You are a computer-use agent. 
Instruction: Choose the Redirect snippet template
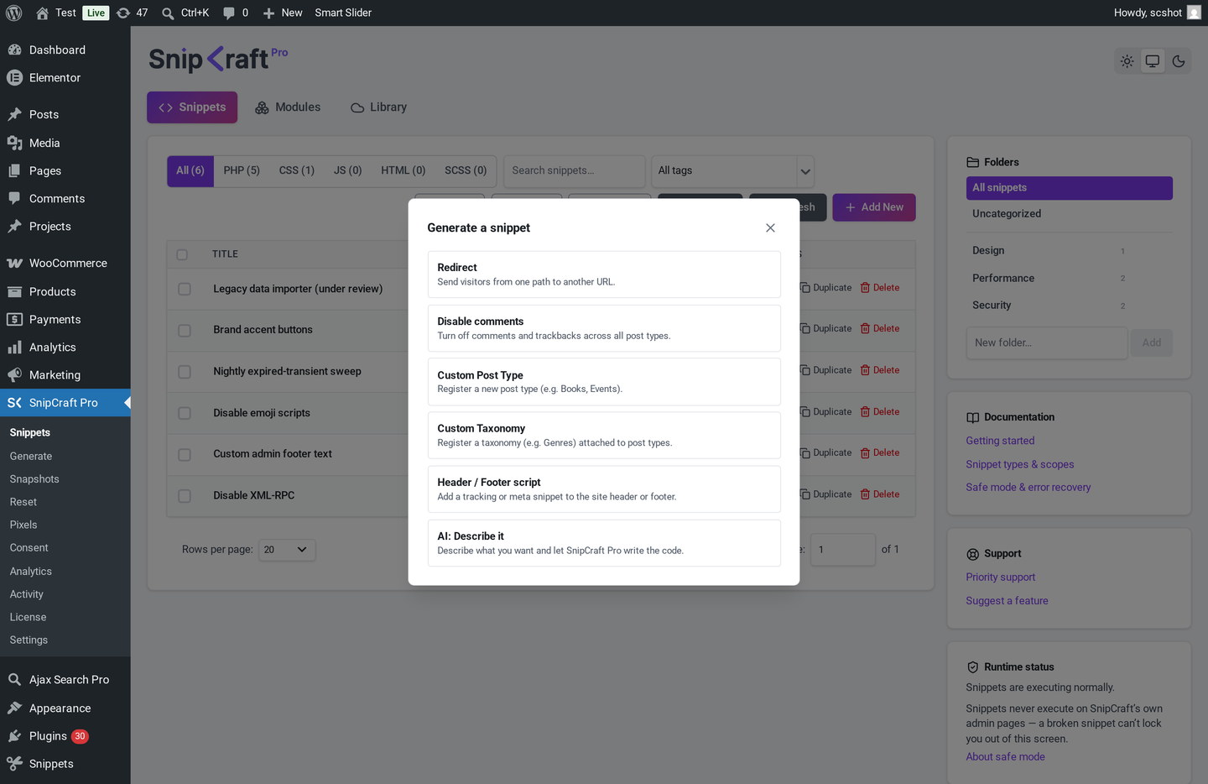pos(604,274)
